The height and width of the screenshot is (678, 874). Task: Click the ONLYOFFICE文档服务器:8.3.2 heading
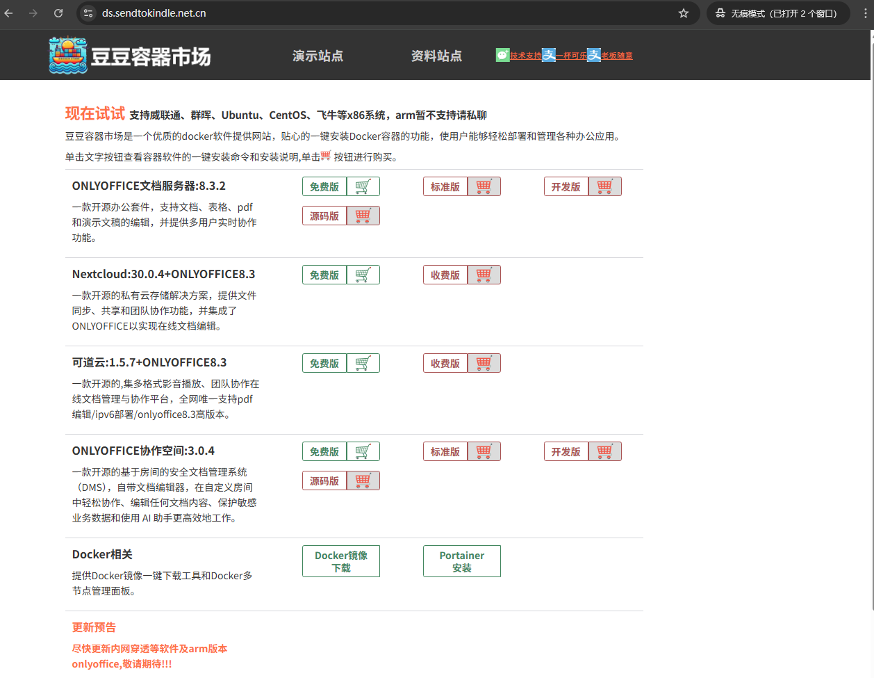[149, 186]
